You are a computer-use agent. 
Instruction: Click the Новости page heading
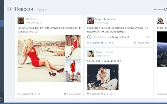pyautogui.click(x=24, y=9)
